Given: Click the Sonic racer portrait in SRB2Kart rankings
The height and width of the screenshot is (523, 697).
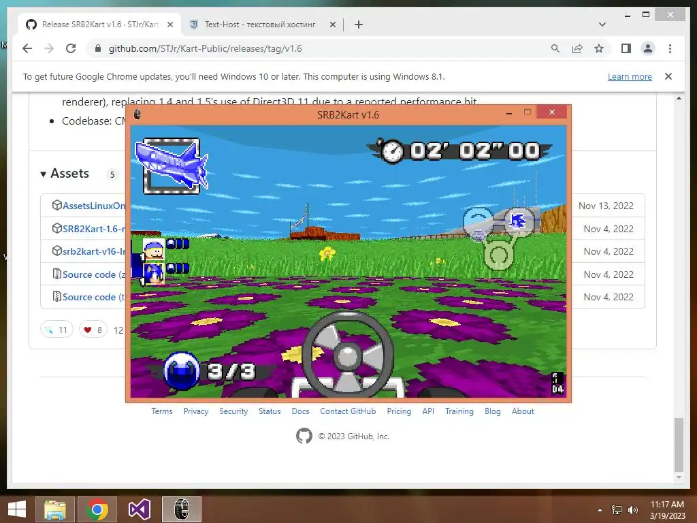Looking at the screenshot, I should 154,273.
